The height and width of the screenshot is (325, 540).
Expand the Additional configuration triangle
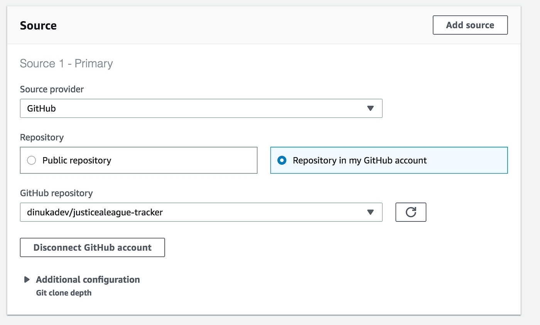click(x=27, y=280)
